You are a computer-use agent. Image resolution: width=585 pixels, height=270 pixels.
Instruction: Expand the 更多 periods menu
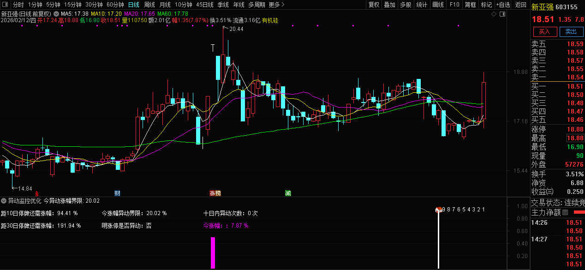[x=276, y=5]
